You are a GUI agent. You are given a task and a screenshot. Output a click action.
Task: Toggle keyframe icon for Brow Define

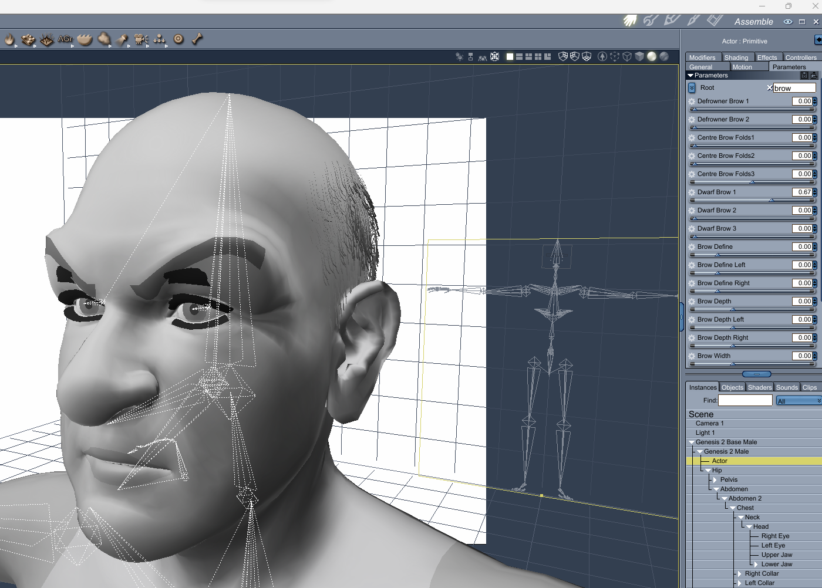point(692,247)
